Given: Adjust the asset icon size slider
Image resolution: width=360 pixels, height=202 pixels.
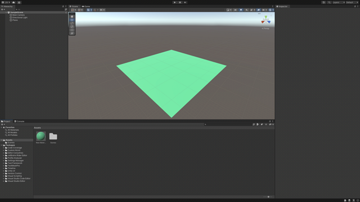Looking at the screenshot, I should [268, 197].
